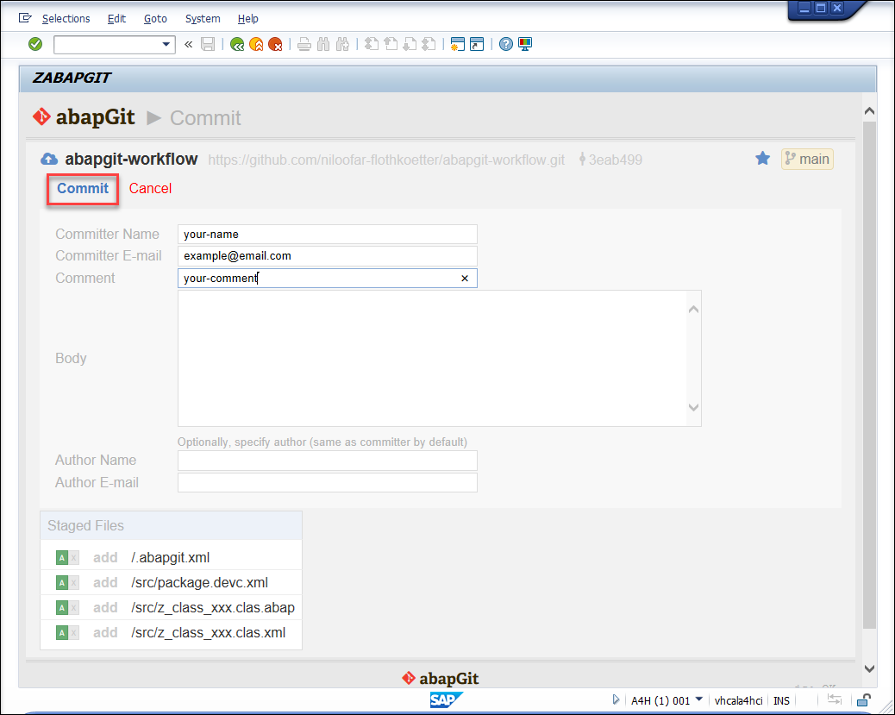Click the Author Name field

point(327,461)
